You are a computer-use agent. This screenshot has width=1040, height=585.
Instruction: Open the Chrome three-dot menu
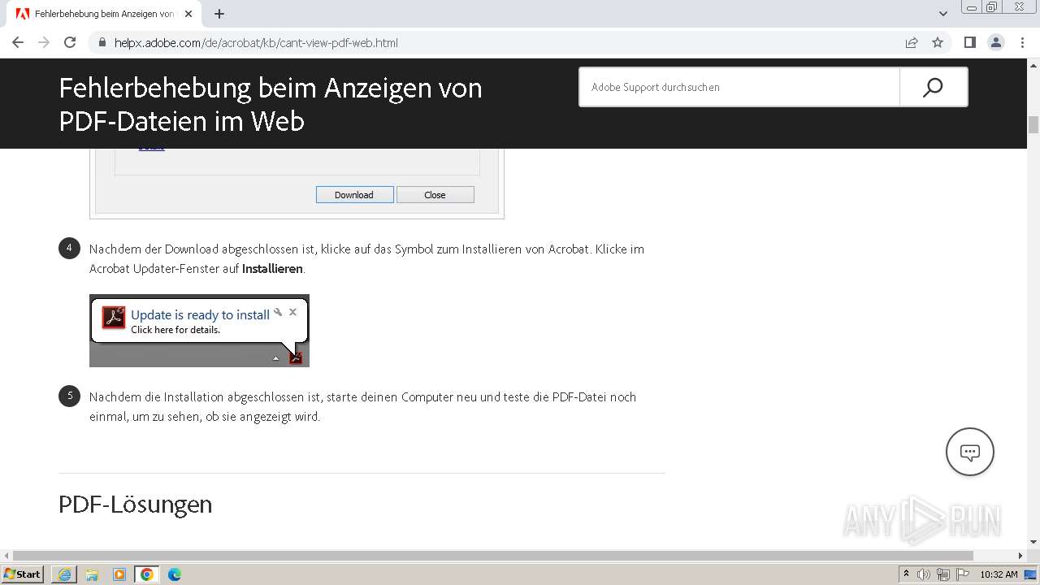click(x=1022, y=42)
